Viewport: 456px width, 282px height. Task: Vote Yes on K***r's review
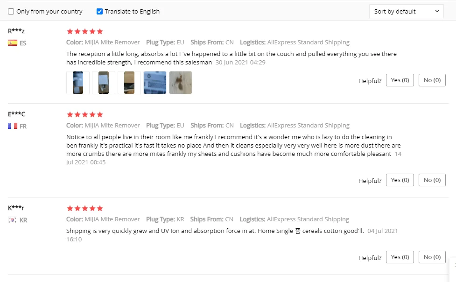click(x=400, y=257)
